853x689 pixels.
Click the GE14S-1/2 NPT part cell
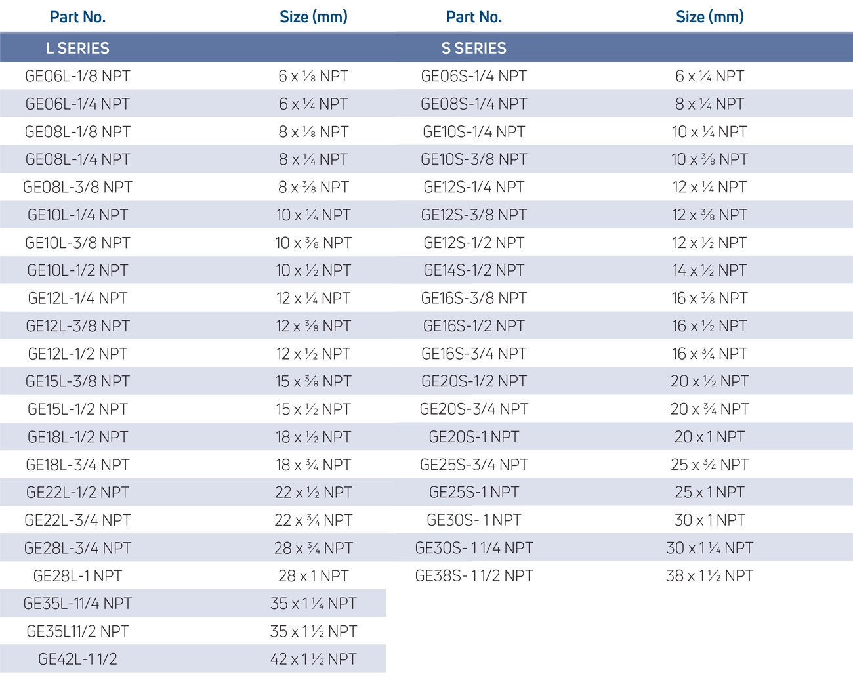click(474, 270)
